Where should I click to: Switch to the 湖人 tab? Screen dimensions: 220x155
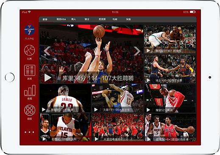coord(74,19)
